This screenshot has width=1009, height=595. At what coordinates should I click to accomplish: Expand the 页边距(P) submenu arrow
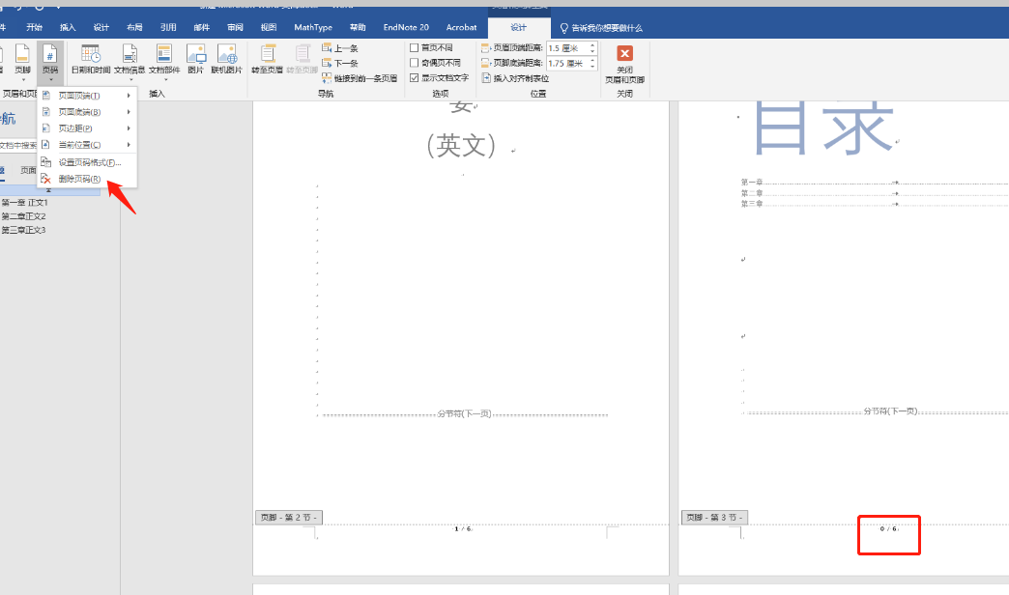[x=129, y=128]
